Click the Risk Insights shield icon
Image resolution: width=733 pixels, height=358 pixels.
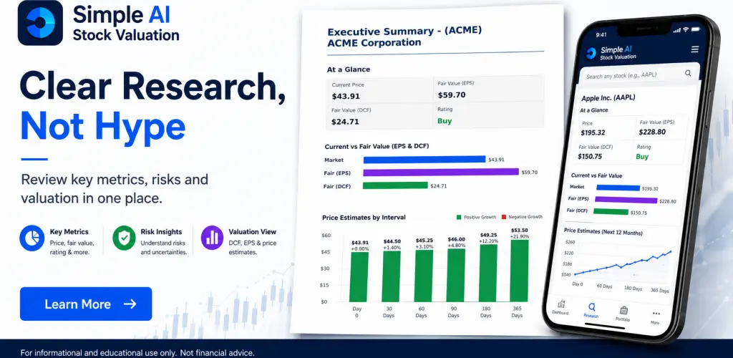(124, 238)
